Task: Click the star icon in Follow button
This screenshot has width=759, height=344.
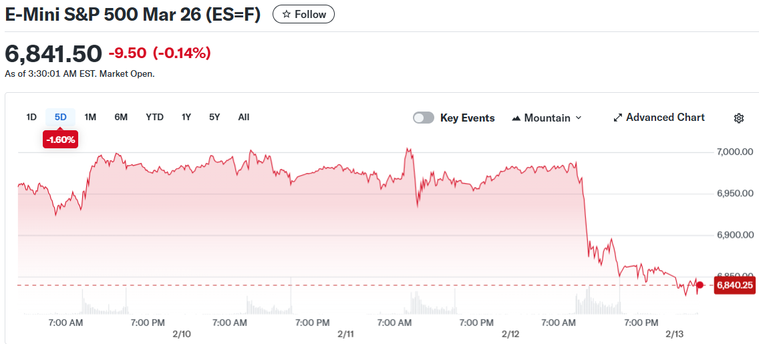Action: tap(287, 14)
